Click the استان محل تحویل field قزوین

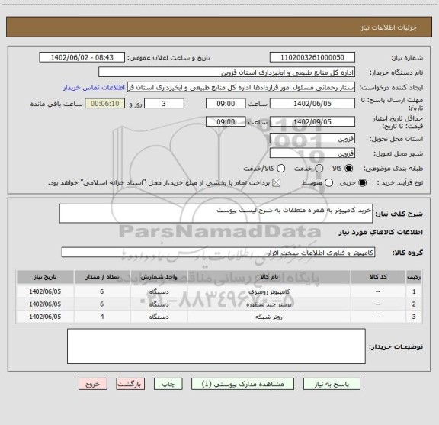coord(312,139)
